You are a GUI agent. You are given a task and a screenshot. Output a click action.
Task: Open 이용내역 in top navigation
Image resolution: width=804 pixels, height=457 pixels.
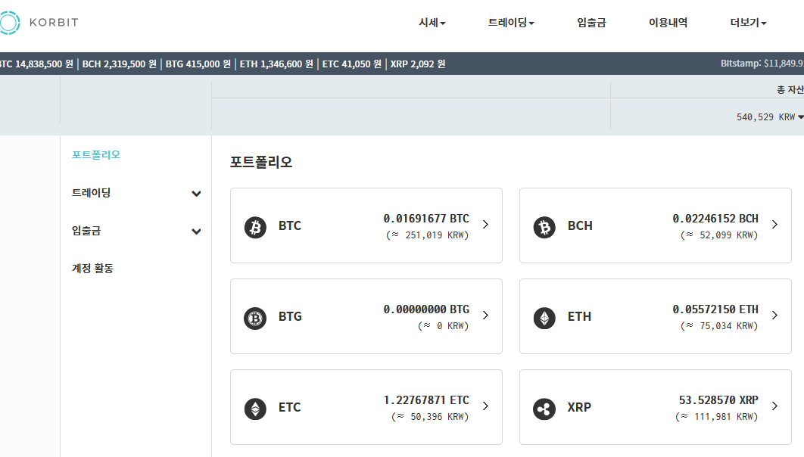point(668,23)
